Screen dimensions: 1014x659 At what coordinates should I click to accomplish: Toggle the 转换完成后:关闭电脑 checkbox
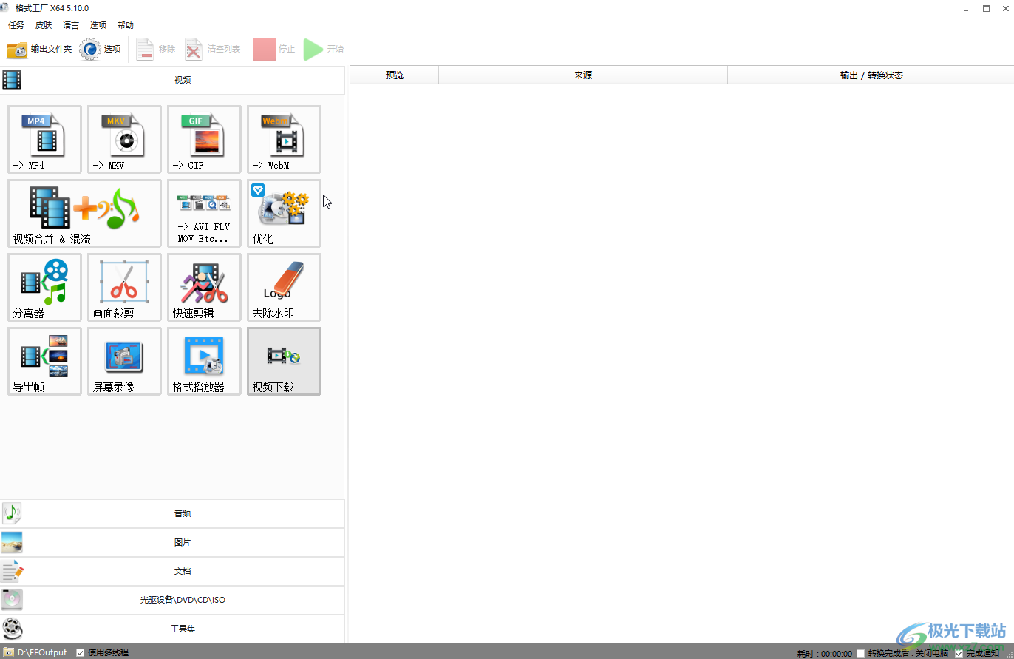point(860,653)
